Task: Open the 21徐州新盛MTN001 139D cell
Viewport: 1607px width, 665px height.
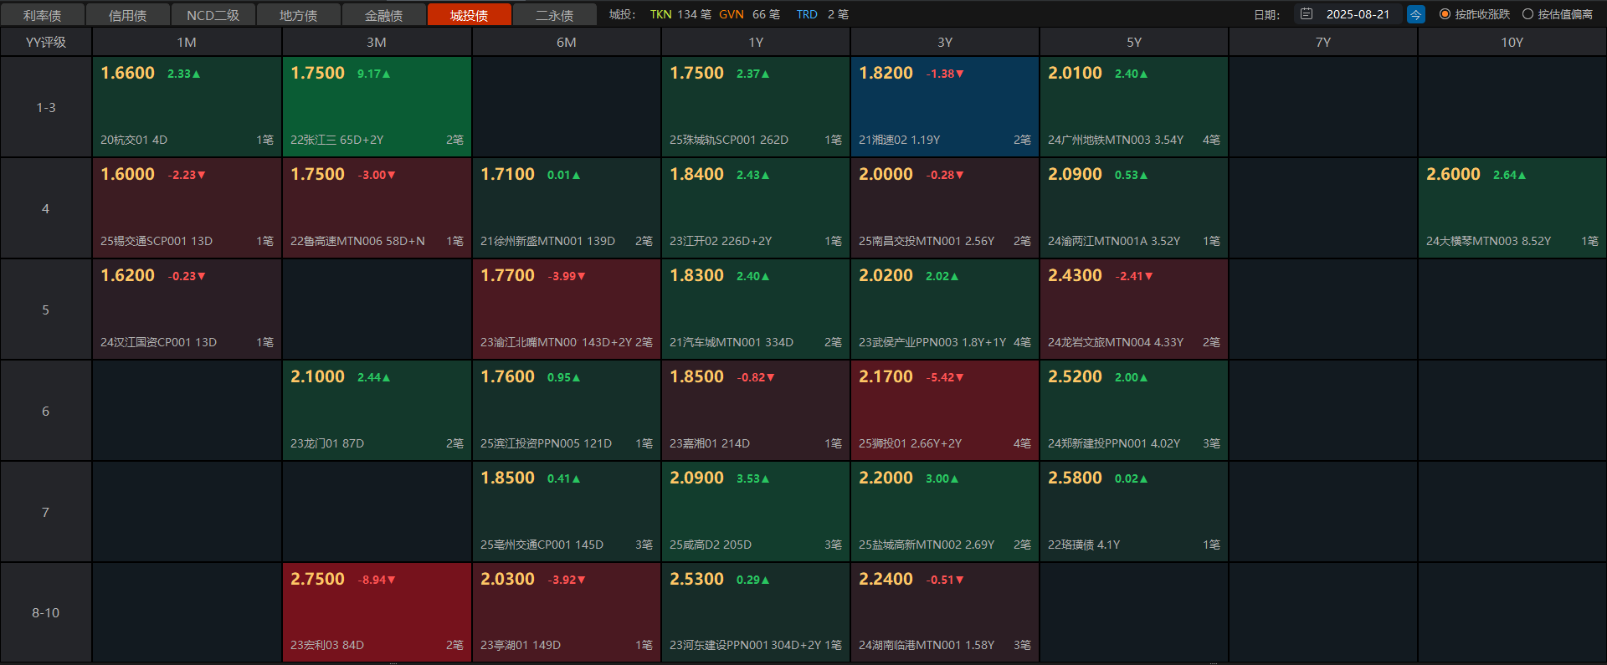Action: click(567, 207)
